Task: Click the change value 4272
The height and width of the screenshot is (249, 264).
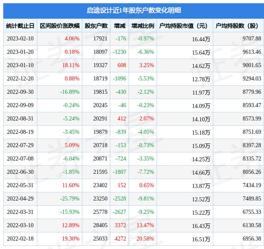Action: [120, 238]
